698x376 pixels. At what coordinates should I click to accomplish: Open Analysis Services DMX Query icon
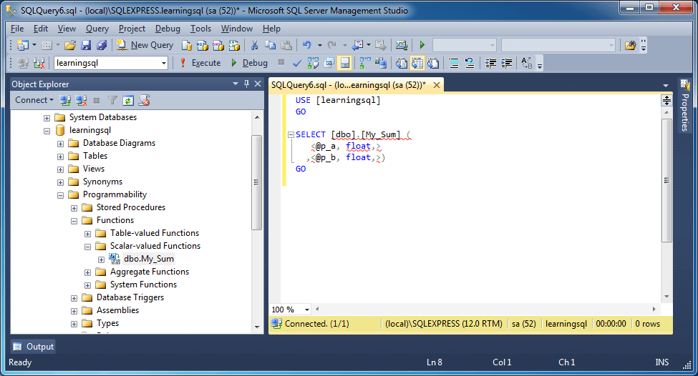click(218, 45)
